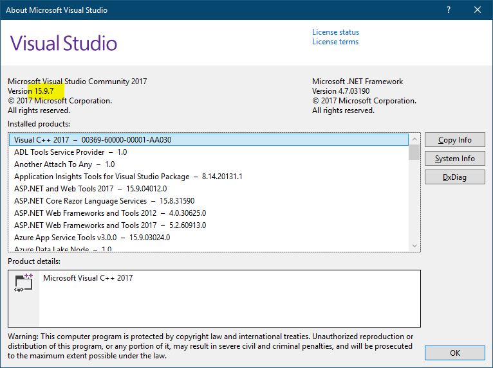The width and height of the screenshot is (493, 368).
Task: Click the Visual Studio logo
Action: tap(64, 43)
